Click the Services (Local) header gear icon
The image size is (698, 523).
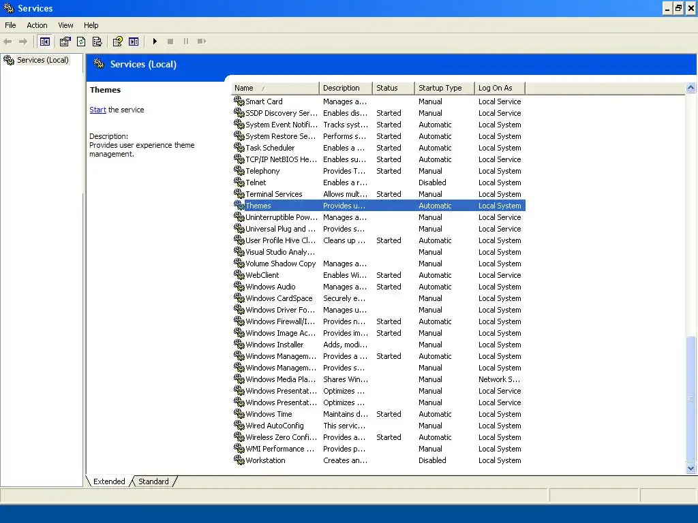(98, 64)
